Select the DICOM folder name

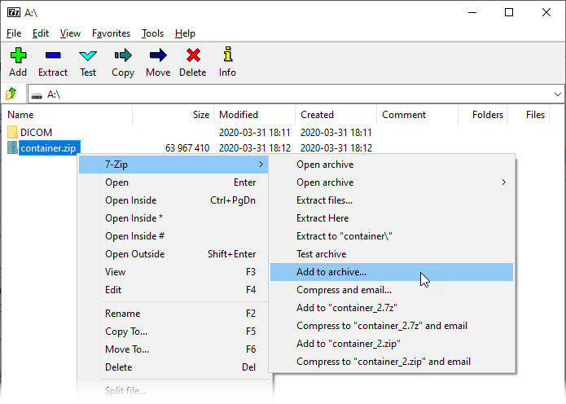coord(36,133)
